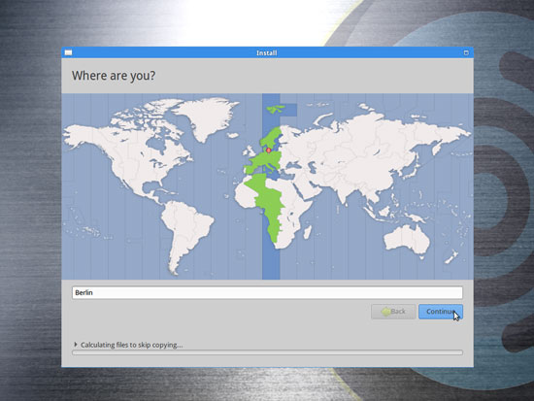Click the Continue button
534x401 pixels.
point(441,312)
